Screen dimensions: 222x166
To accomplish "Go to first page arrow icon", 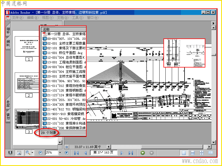I will (77, 153).
